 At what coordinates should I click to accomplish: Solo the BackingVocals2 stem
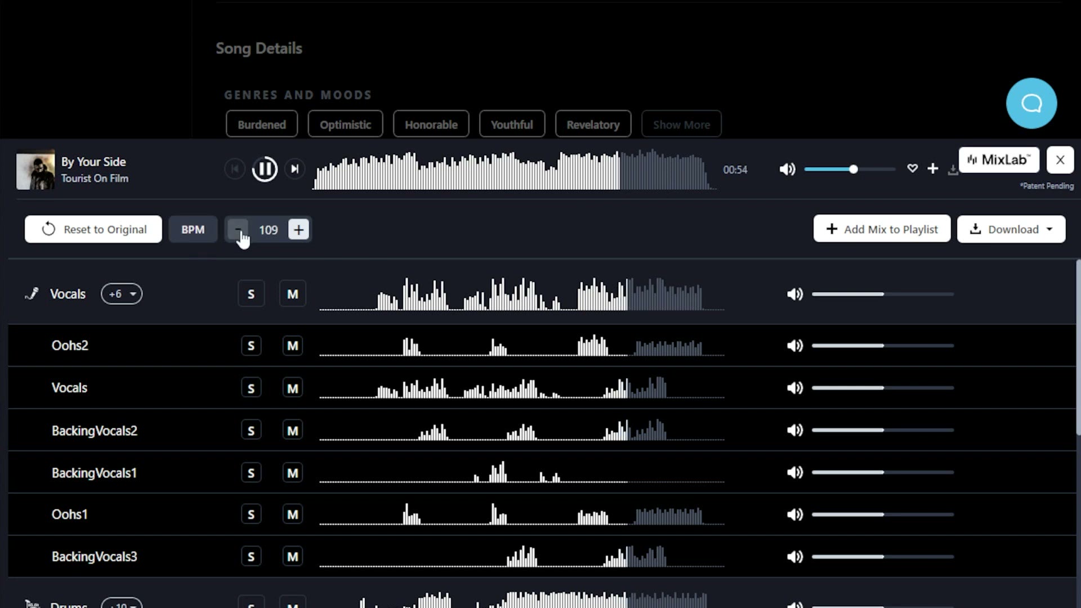point(251,431)
